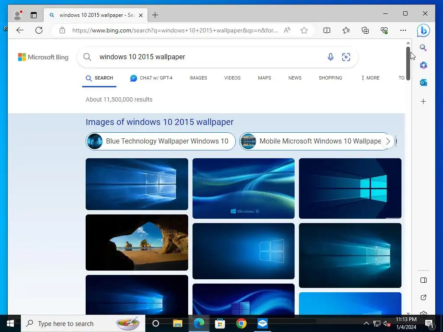Screen dimensions: 443x332
Task: Switch to the IMAGES tab
Action: pyautogui.click(x=198, y=78)
